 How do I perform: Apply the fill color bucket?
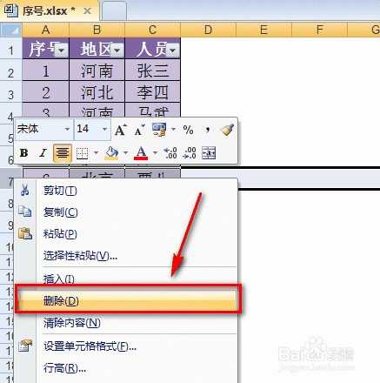(111, 153)
